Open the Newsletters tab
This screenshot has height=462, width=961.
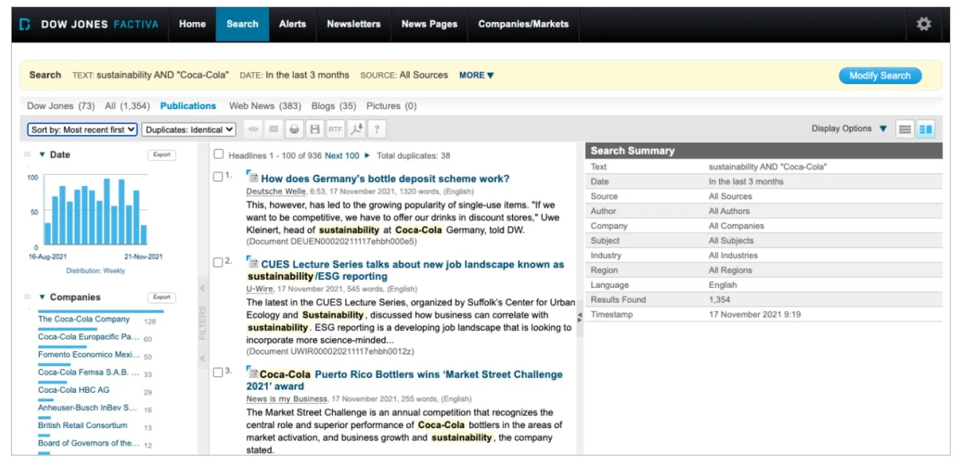coord(354,24)
